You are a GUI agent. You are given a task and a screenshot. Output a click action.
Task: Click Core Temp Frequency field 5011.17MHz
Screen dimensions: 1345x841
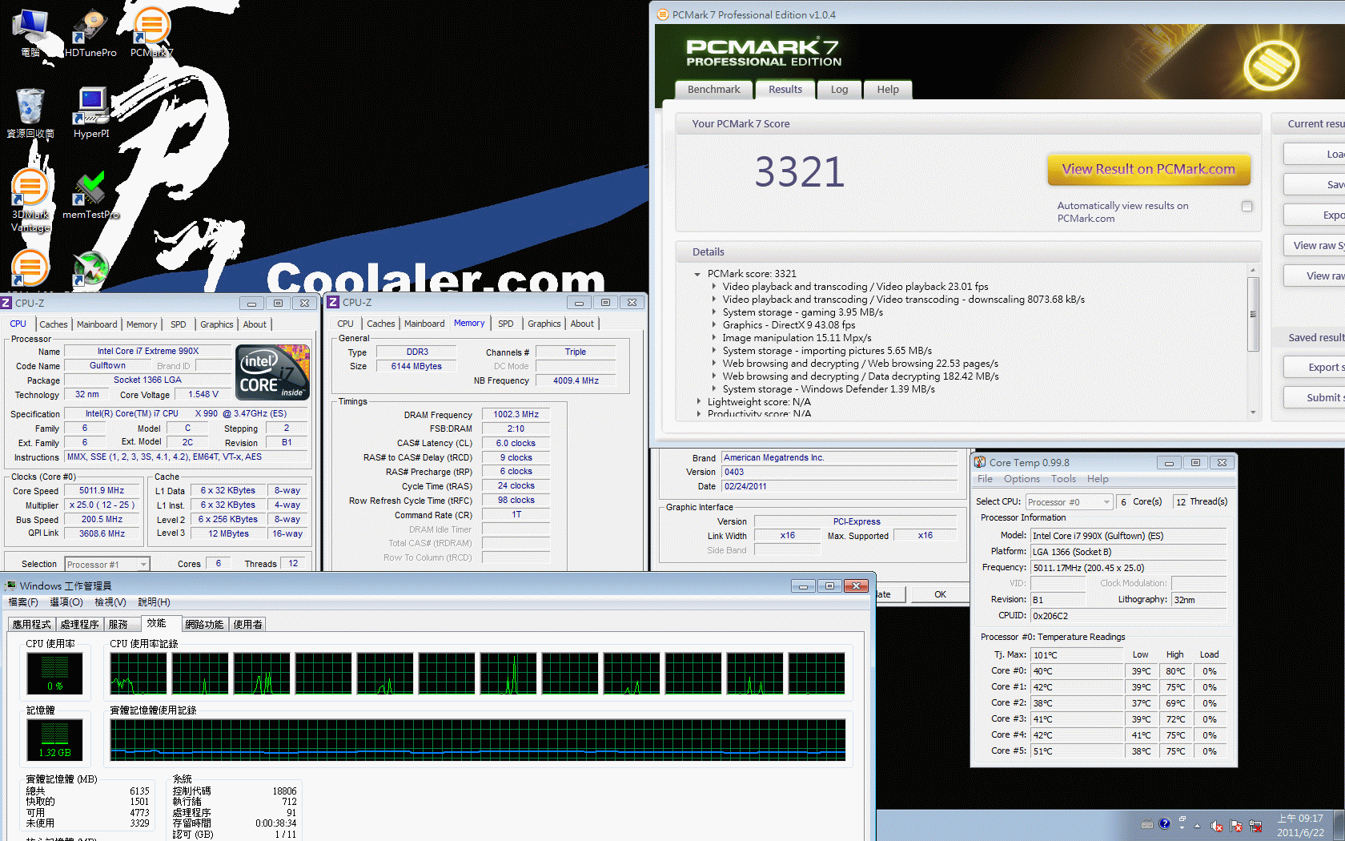pyautogui.click(x=1129, y=568)
